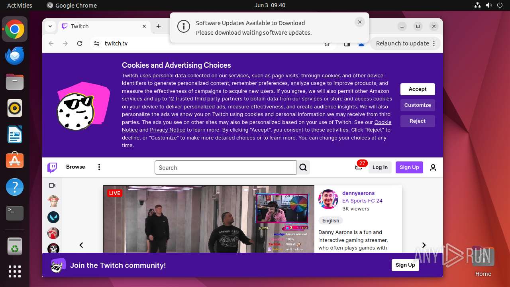Click Log In button
The height and width of the screenshot is (287, 510).
(380, 167)
